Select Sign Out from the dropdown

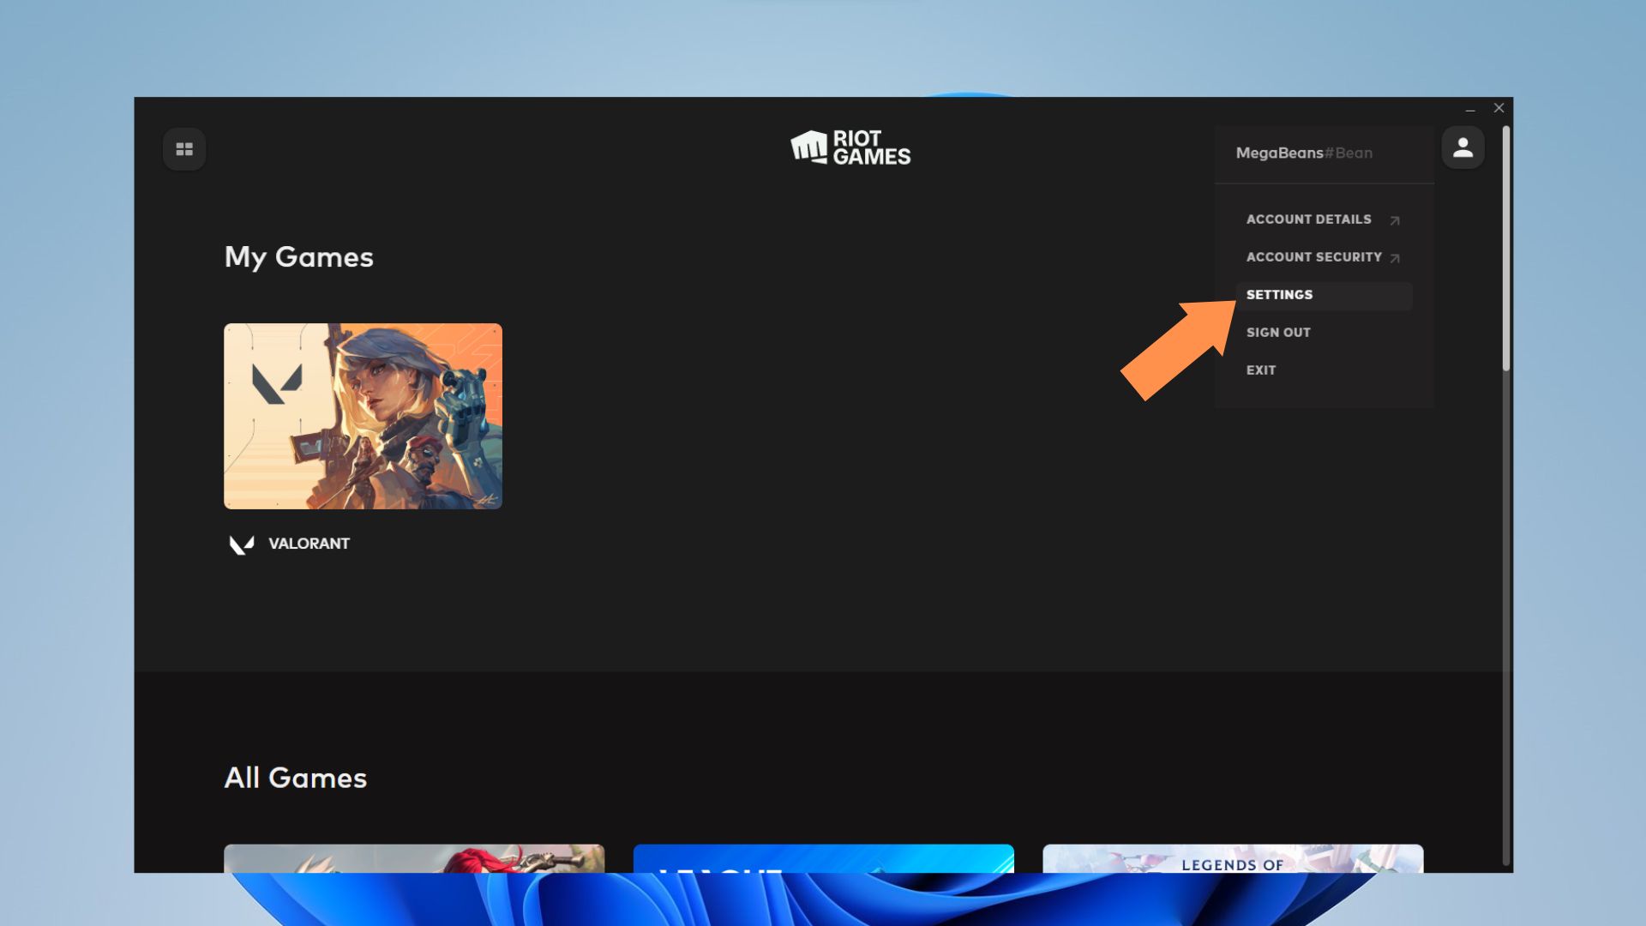pyautogui.click(x=1277, y=331)
